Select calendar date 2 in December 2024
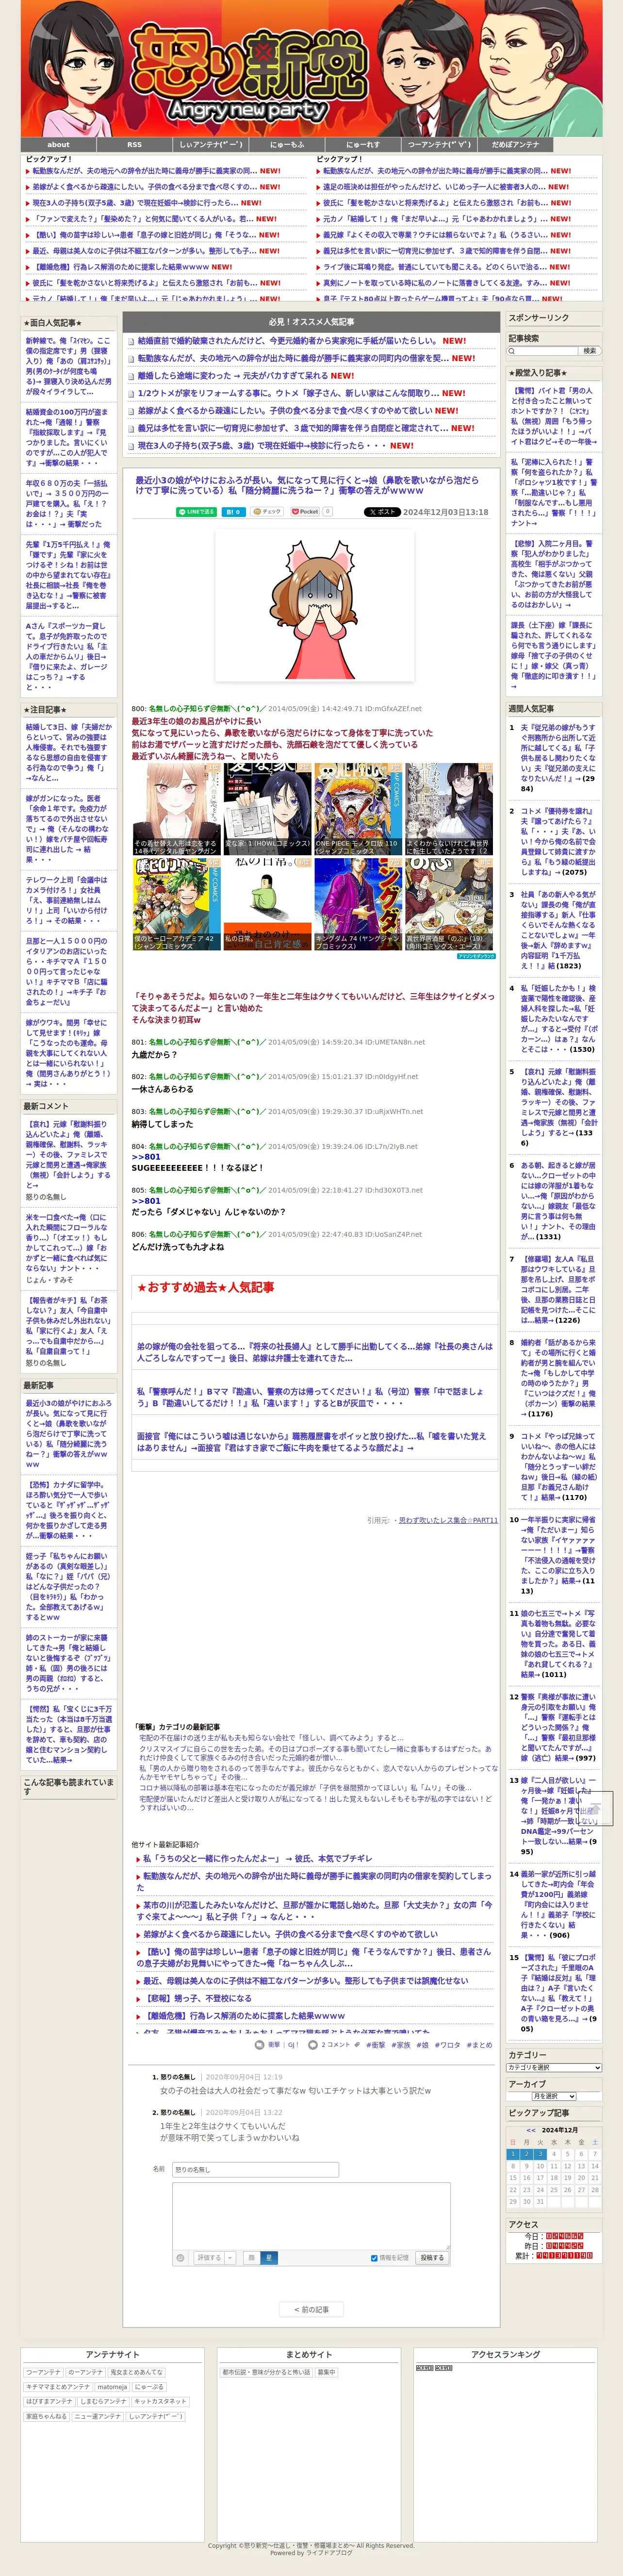 pos(527,2154)
